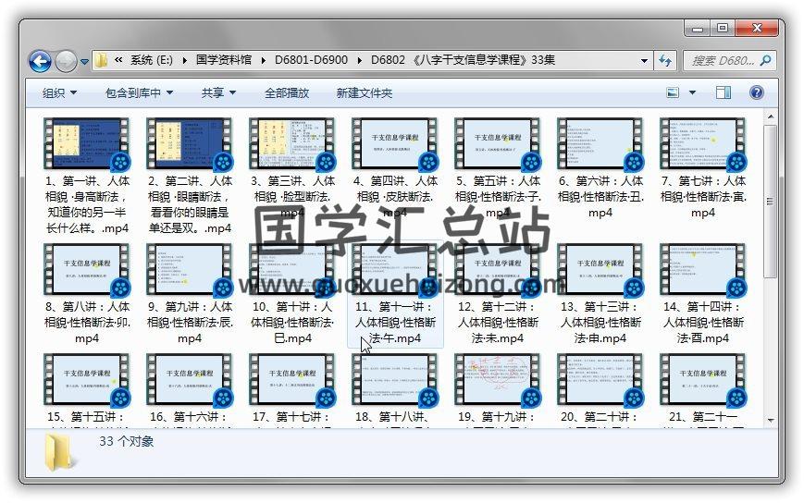Image resolution: width=804 pixels, height=503 pixels.
Task: Select video thumbnail 21、第二十一
Action: [702, 379]
